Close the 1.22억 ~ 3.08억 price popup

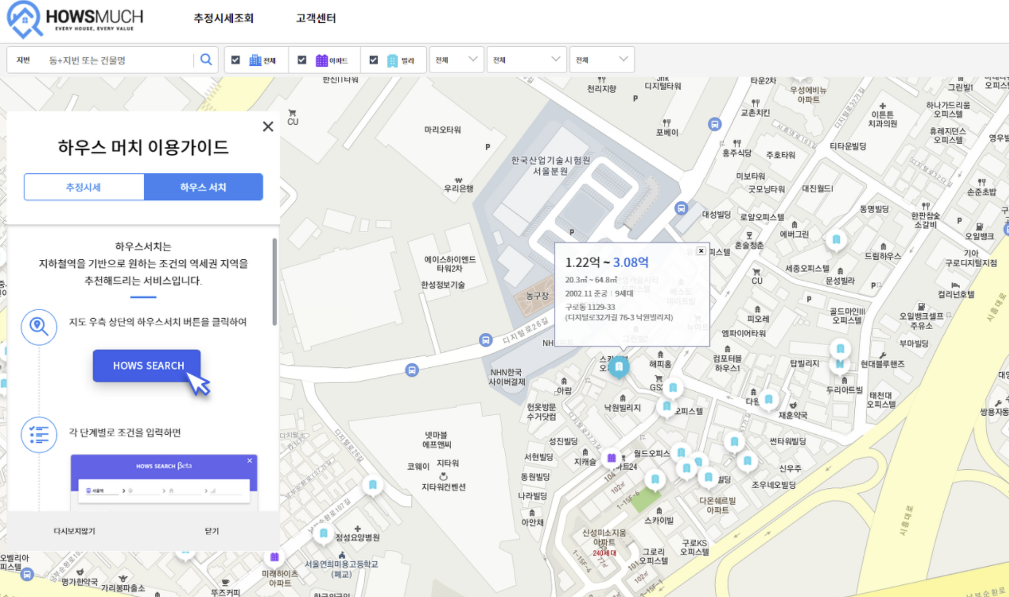coord(701,251)
